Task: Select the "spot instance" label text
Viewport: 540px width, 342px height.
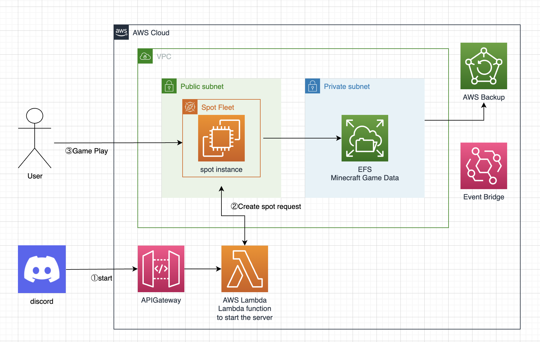Action: pyautogui.click(x=221, y=170)
